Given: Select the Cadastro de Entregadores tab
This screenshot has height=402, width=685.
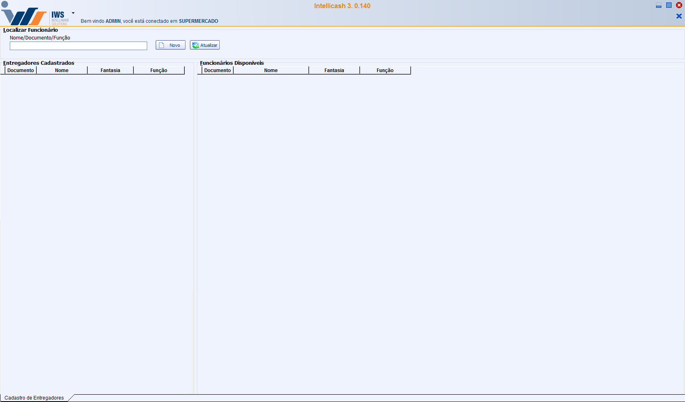Looking at the screenshot, I should pos(34,398).
